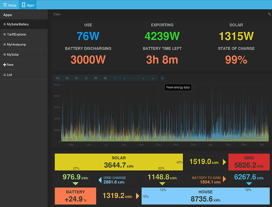The width and height of the screenshot is (272, 207).
Task: Select the M (month) time range
Action: pos(105,78)
